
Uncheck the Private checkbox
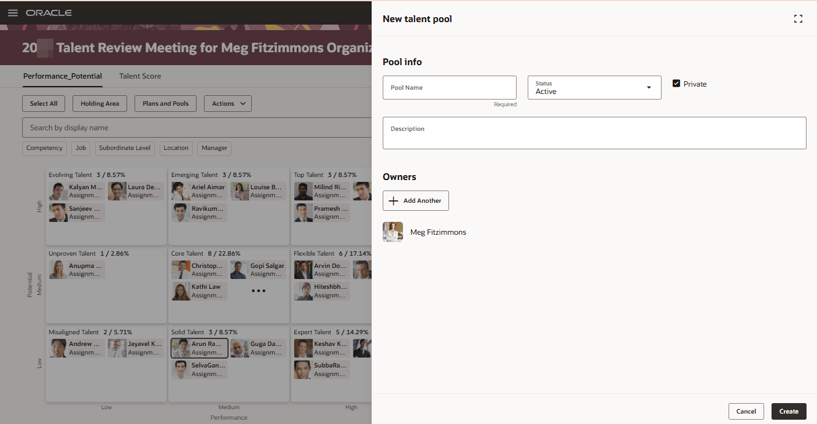point(676,84)
